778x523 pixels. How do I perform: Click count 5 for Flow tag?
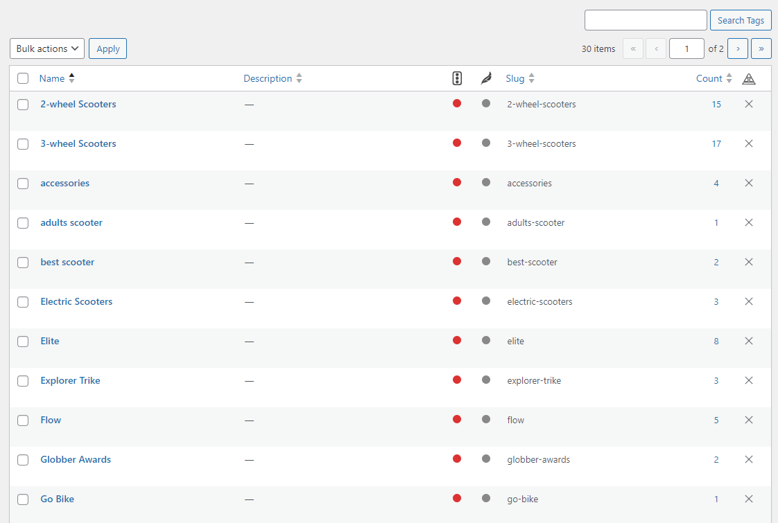click(716, 420)
